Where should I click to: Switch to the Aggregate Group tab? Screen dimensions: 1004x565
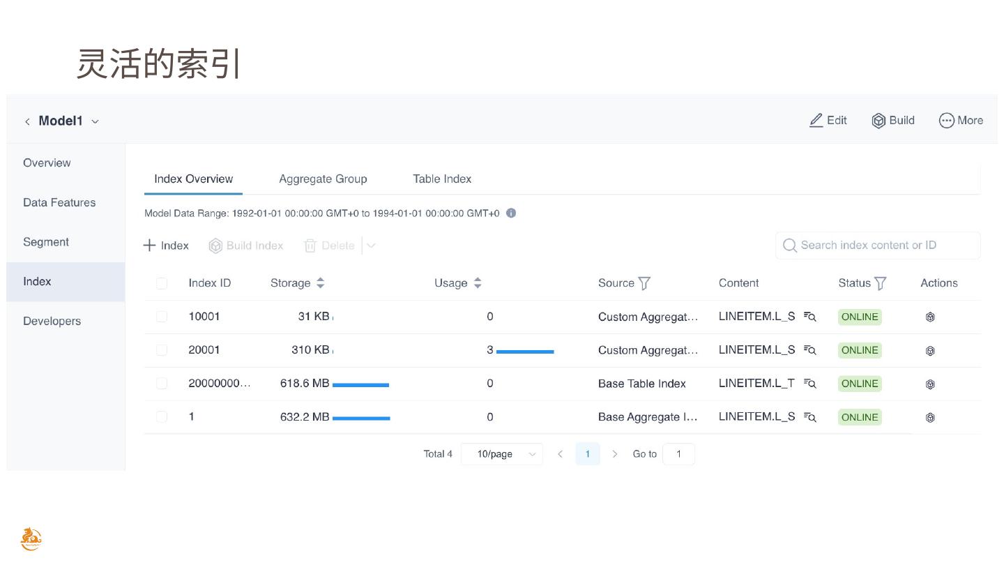pos(323,179)
